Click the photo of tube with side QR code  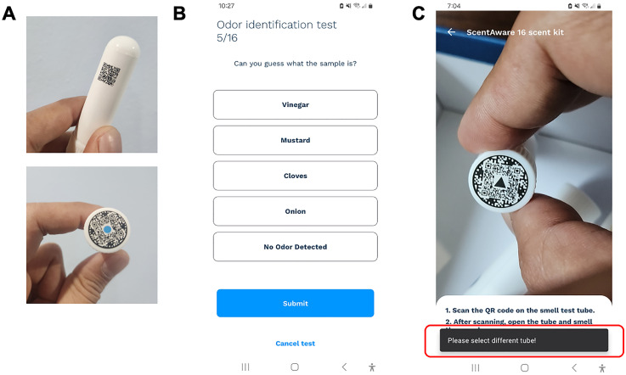(92, 84)
